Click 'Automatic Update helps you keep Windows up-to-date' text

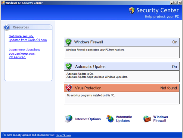coord(97,77)
